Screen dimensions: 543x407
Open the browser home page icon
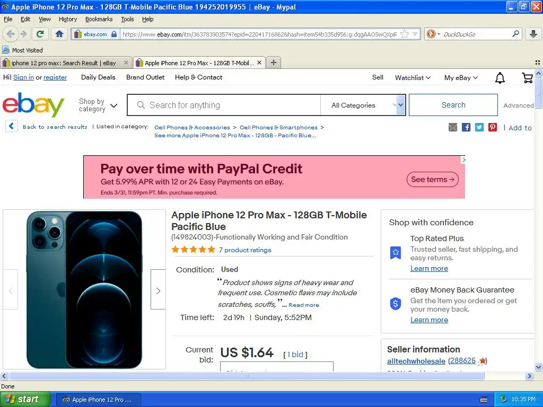click(x=59, y=34)
